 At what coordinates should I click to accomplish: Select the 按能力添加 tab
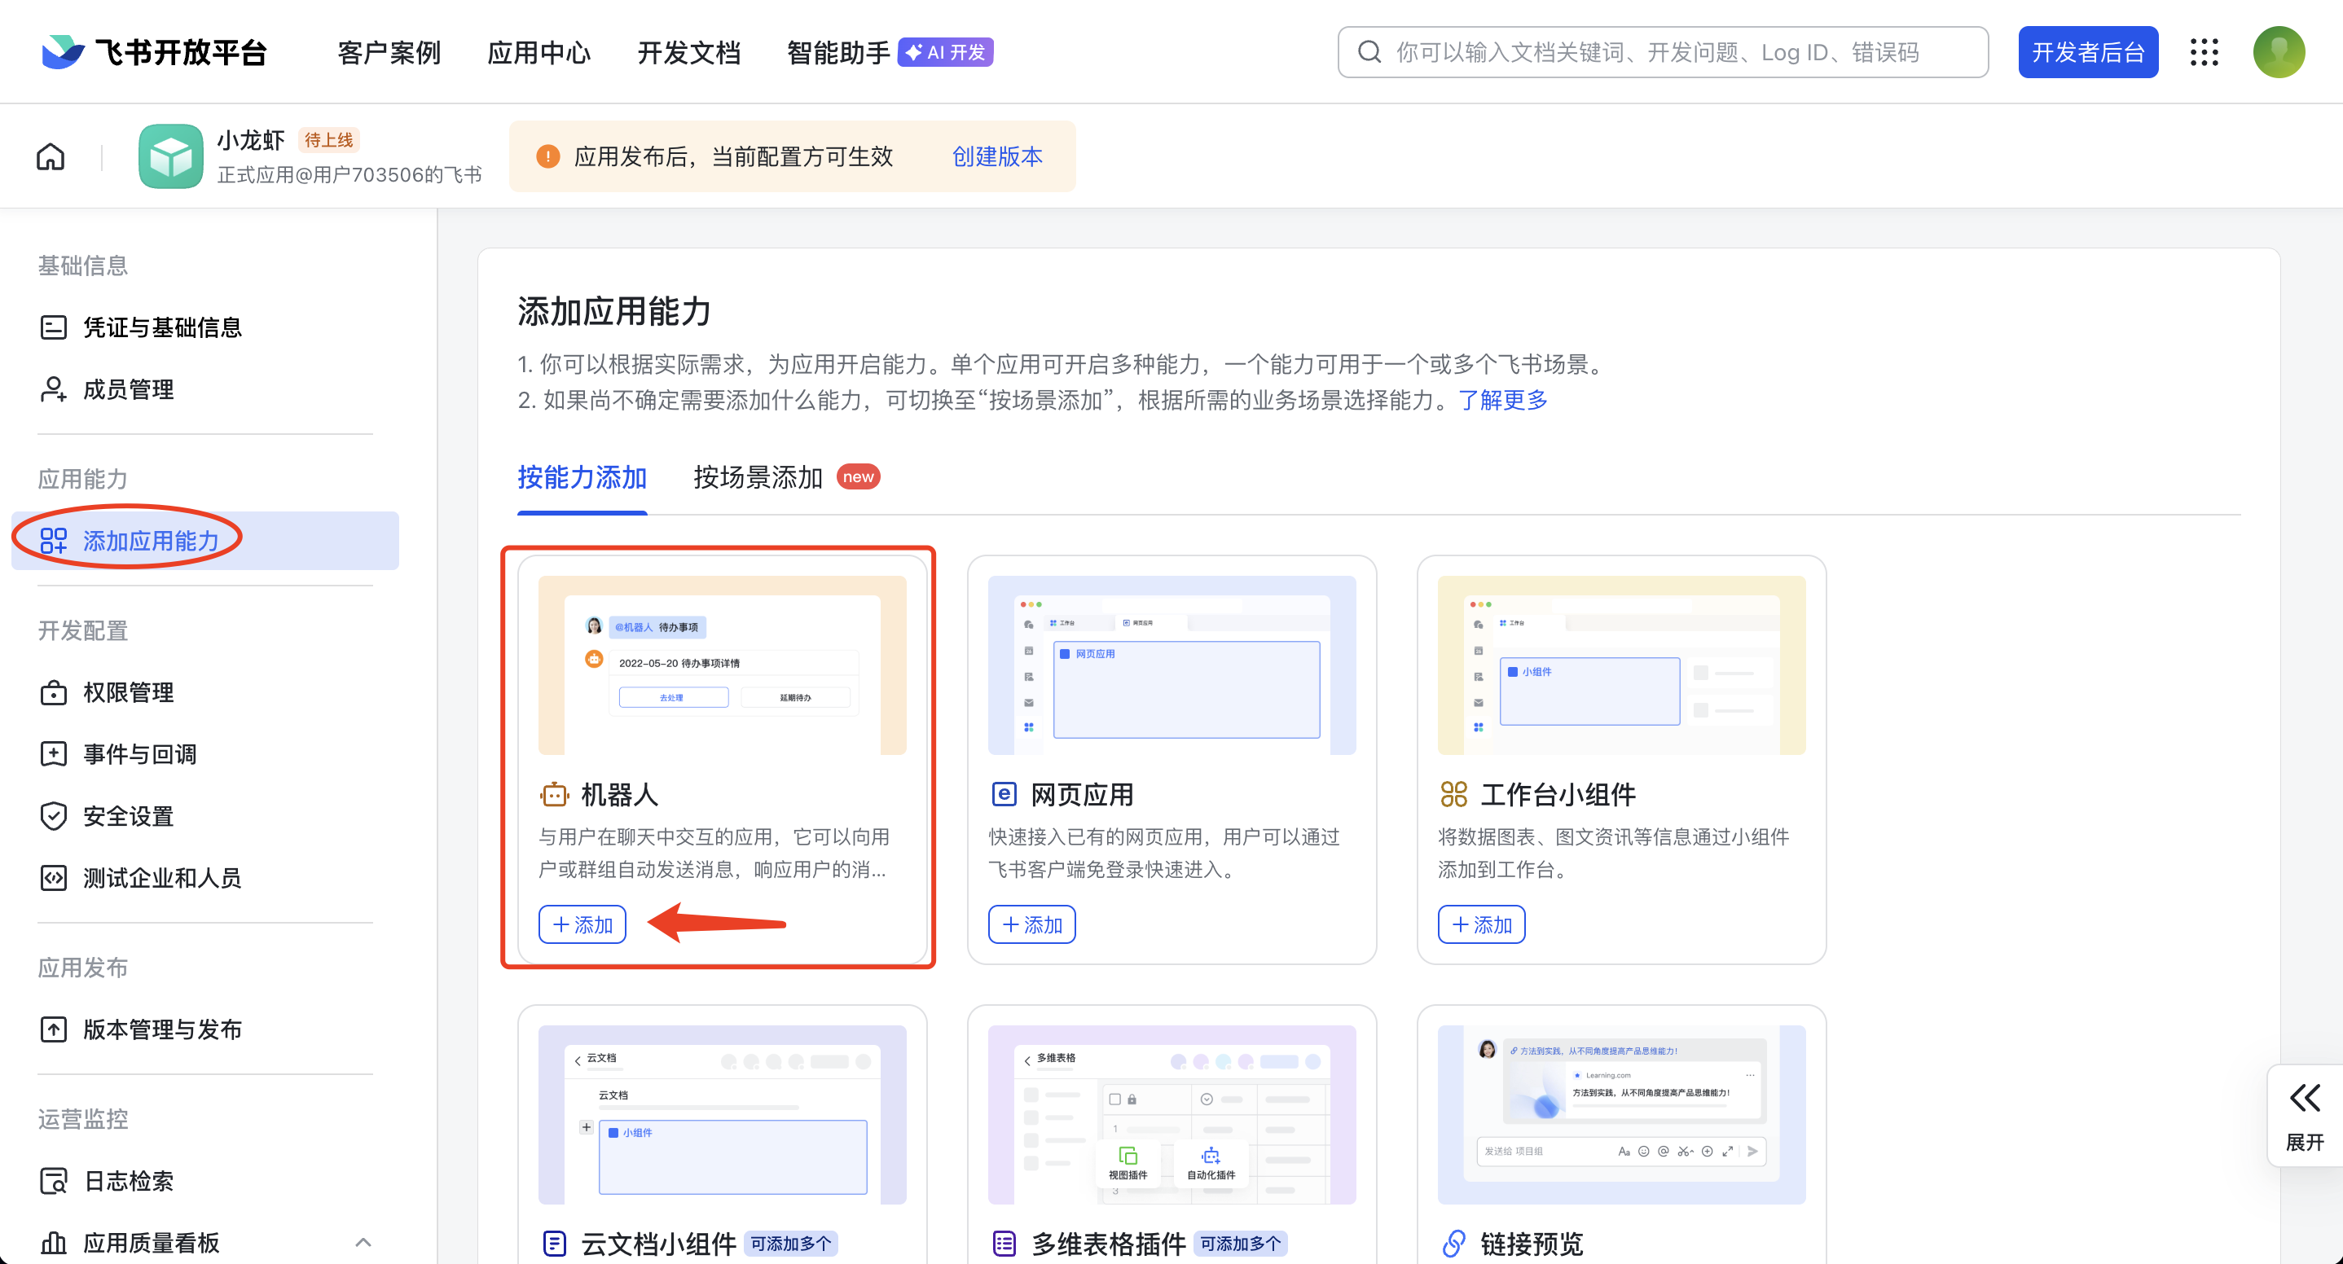point(582,477)
